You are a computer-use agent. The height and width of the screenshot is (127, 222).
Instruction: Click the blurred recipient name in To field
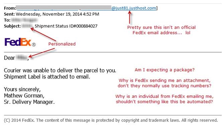tap(24, 20)
